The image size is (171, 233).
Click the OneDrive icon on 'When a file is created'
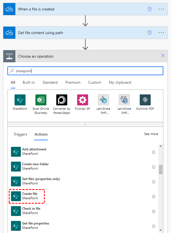point(9,9)
